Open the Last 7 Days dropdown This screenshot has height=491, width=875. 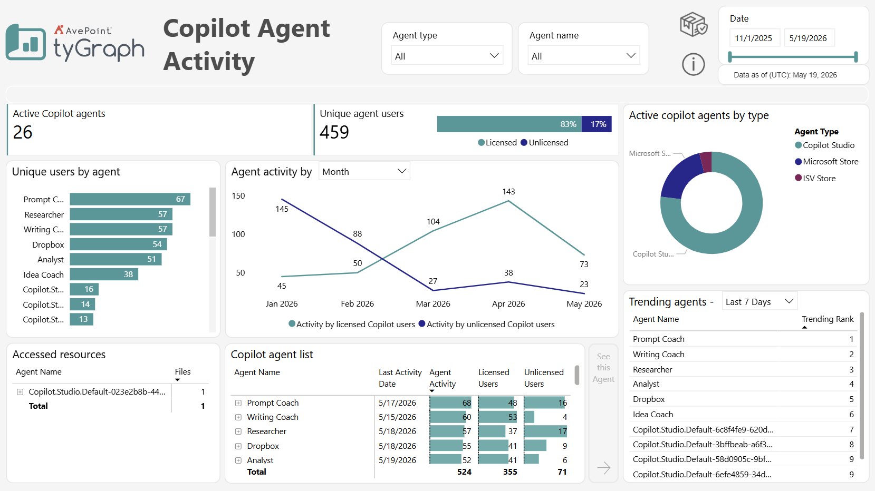click(x=759, y=301)
